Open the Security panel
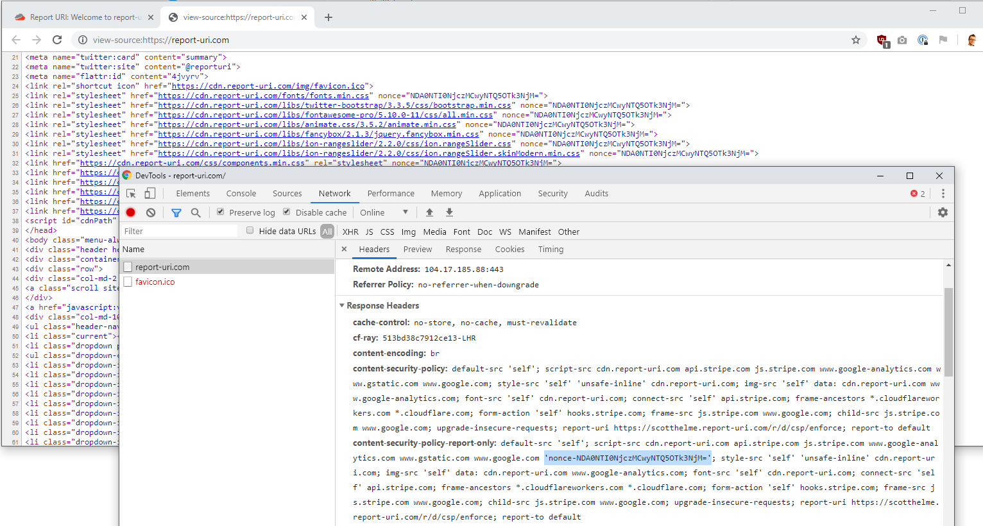The width and height of the screenshot is (983, 526). coord(553,194)
